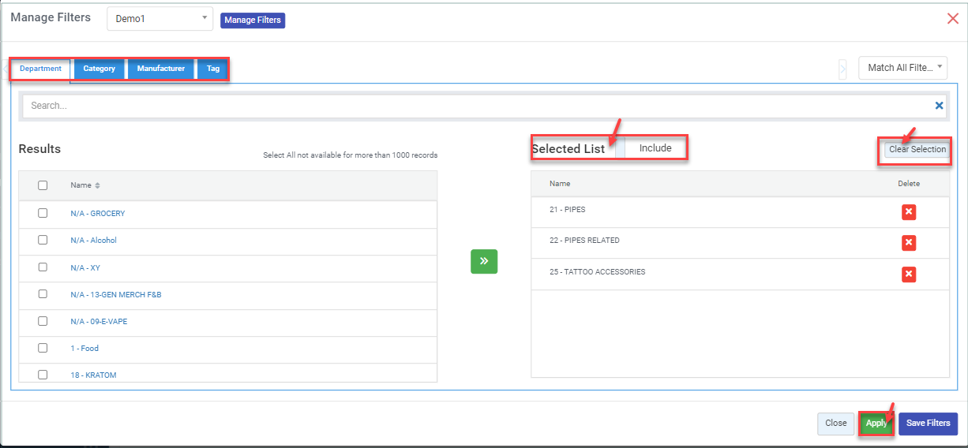The width and height of the screenshot is (968, 448).
Task: Check the N/A - GROCERY checkbox
Action: [x=43, y=214]
